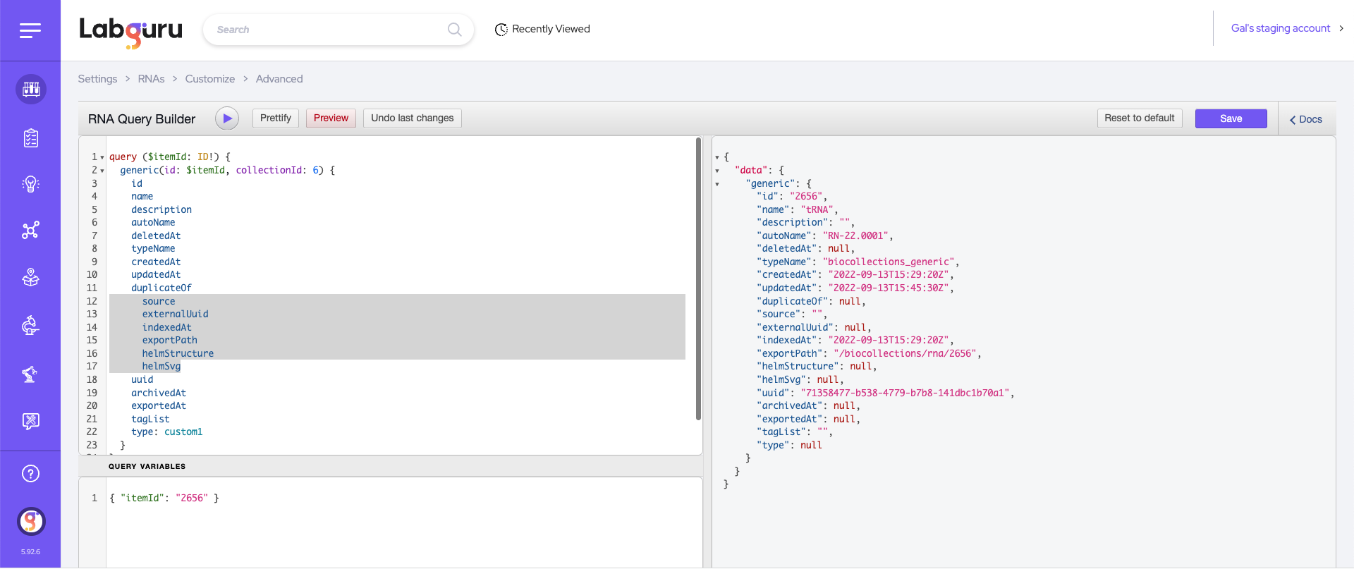Screen dimensions: 1354x569
Task: Open Gal's staging account menu
Action: (x=1287, y=28)
